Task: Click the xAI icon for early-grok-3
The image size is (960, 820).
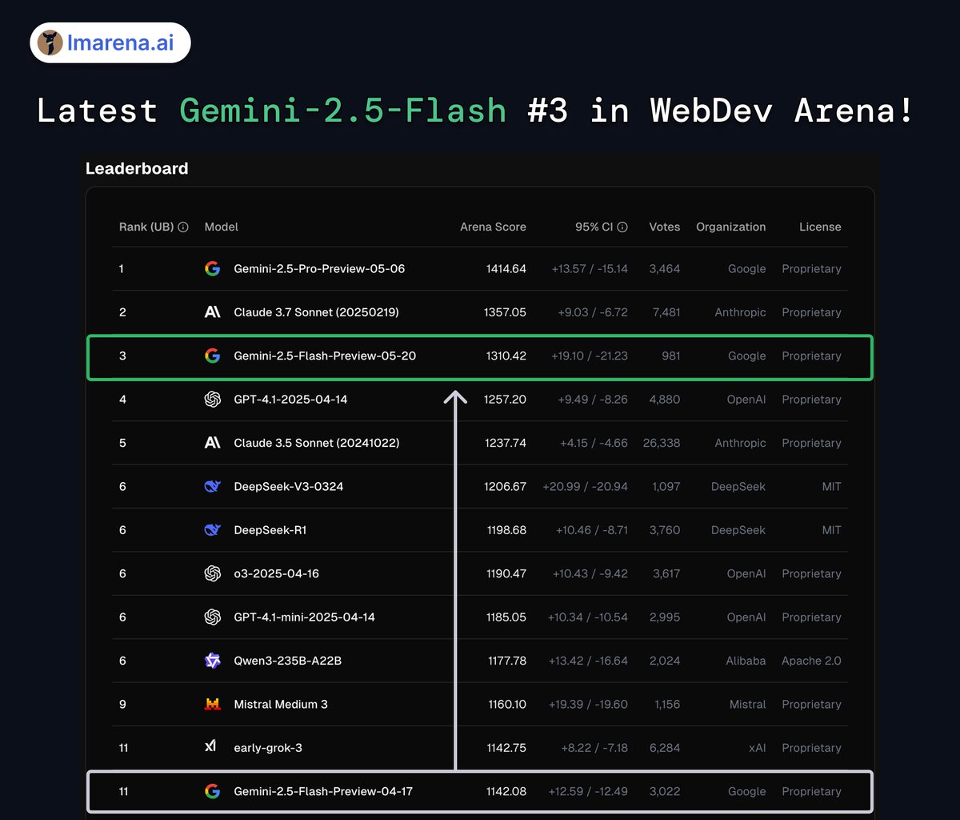Action: [211, 748]
